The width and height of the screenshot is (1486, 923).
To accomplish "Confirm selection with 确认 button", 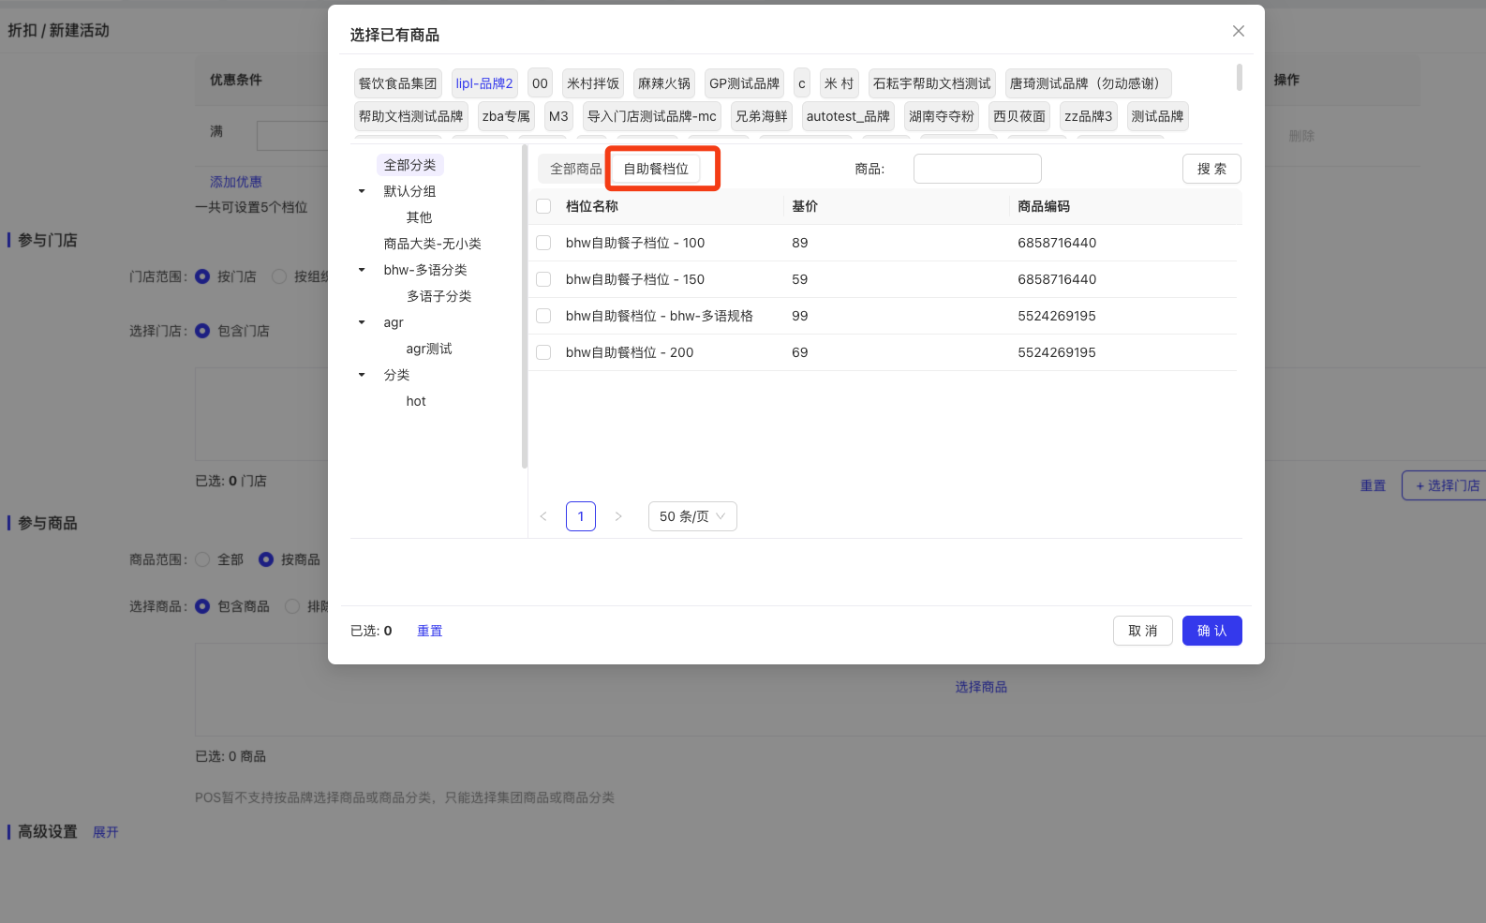I will (1211, 631).
